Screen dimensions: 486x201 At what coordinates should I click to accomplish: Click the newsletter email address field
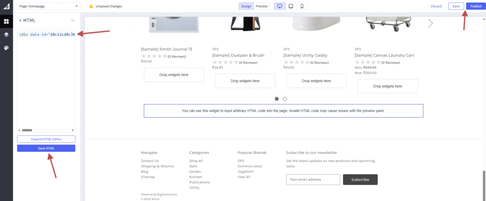click(313, 180)
